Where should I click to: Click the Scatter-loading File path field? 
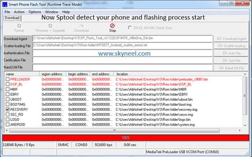pos(123,46)
